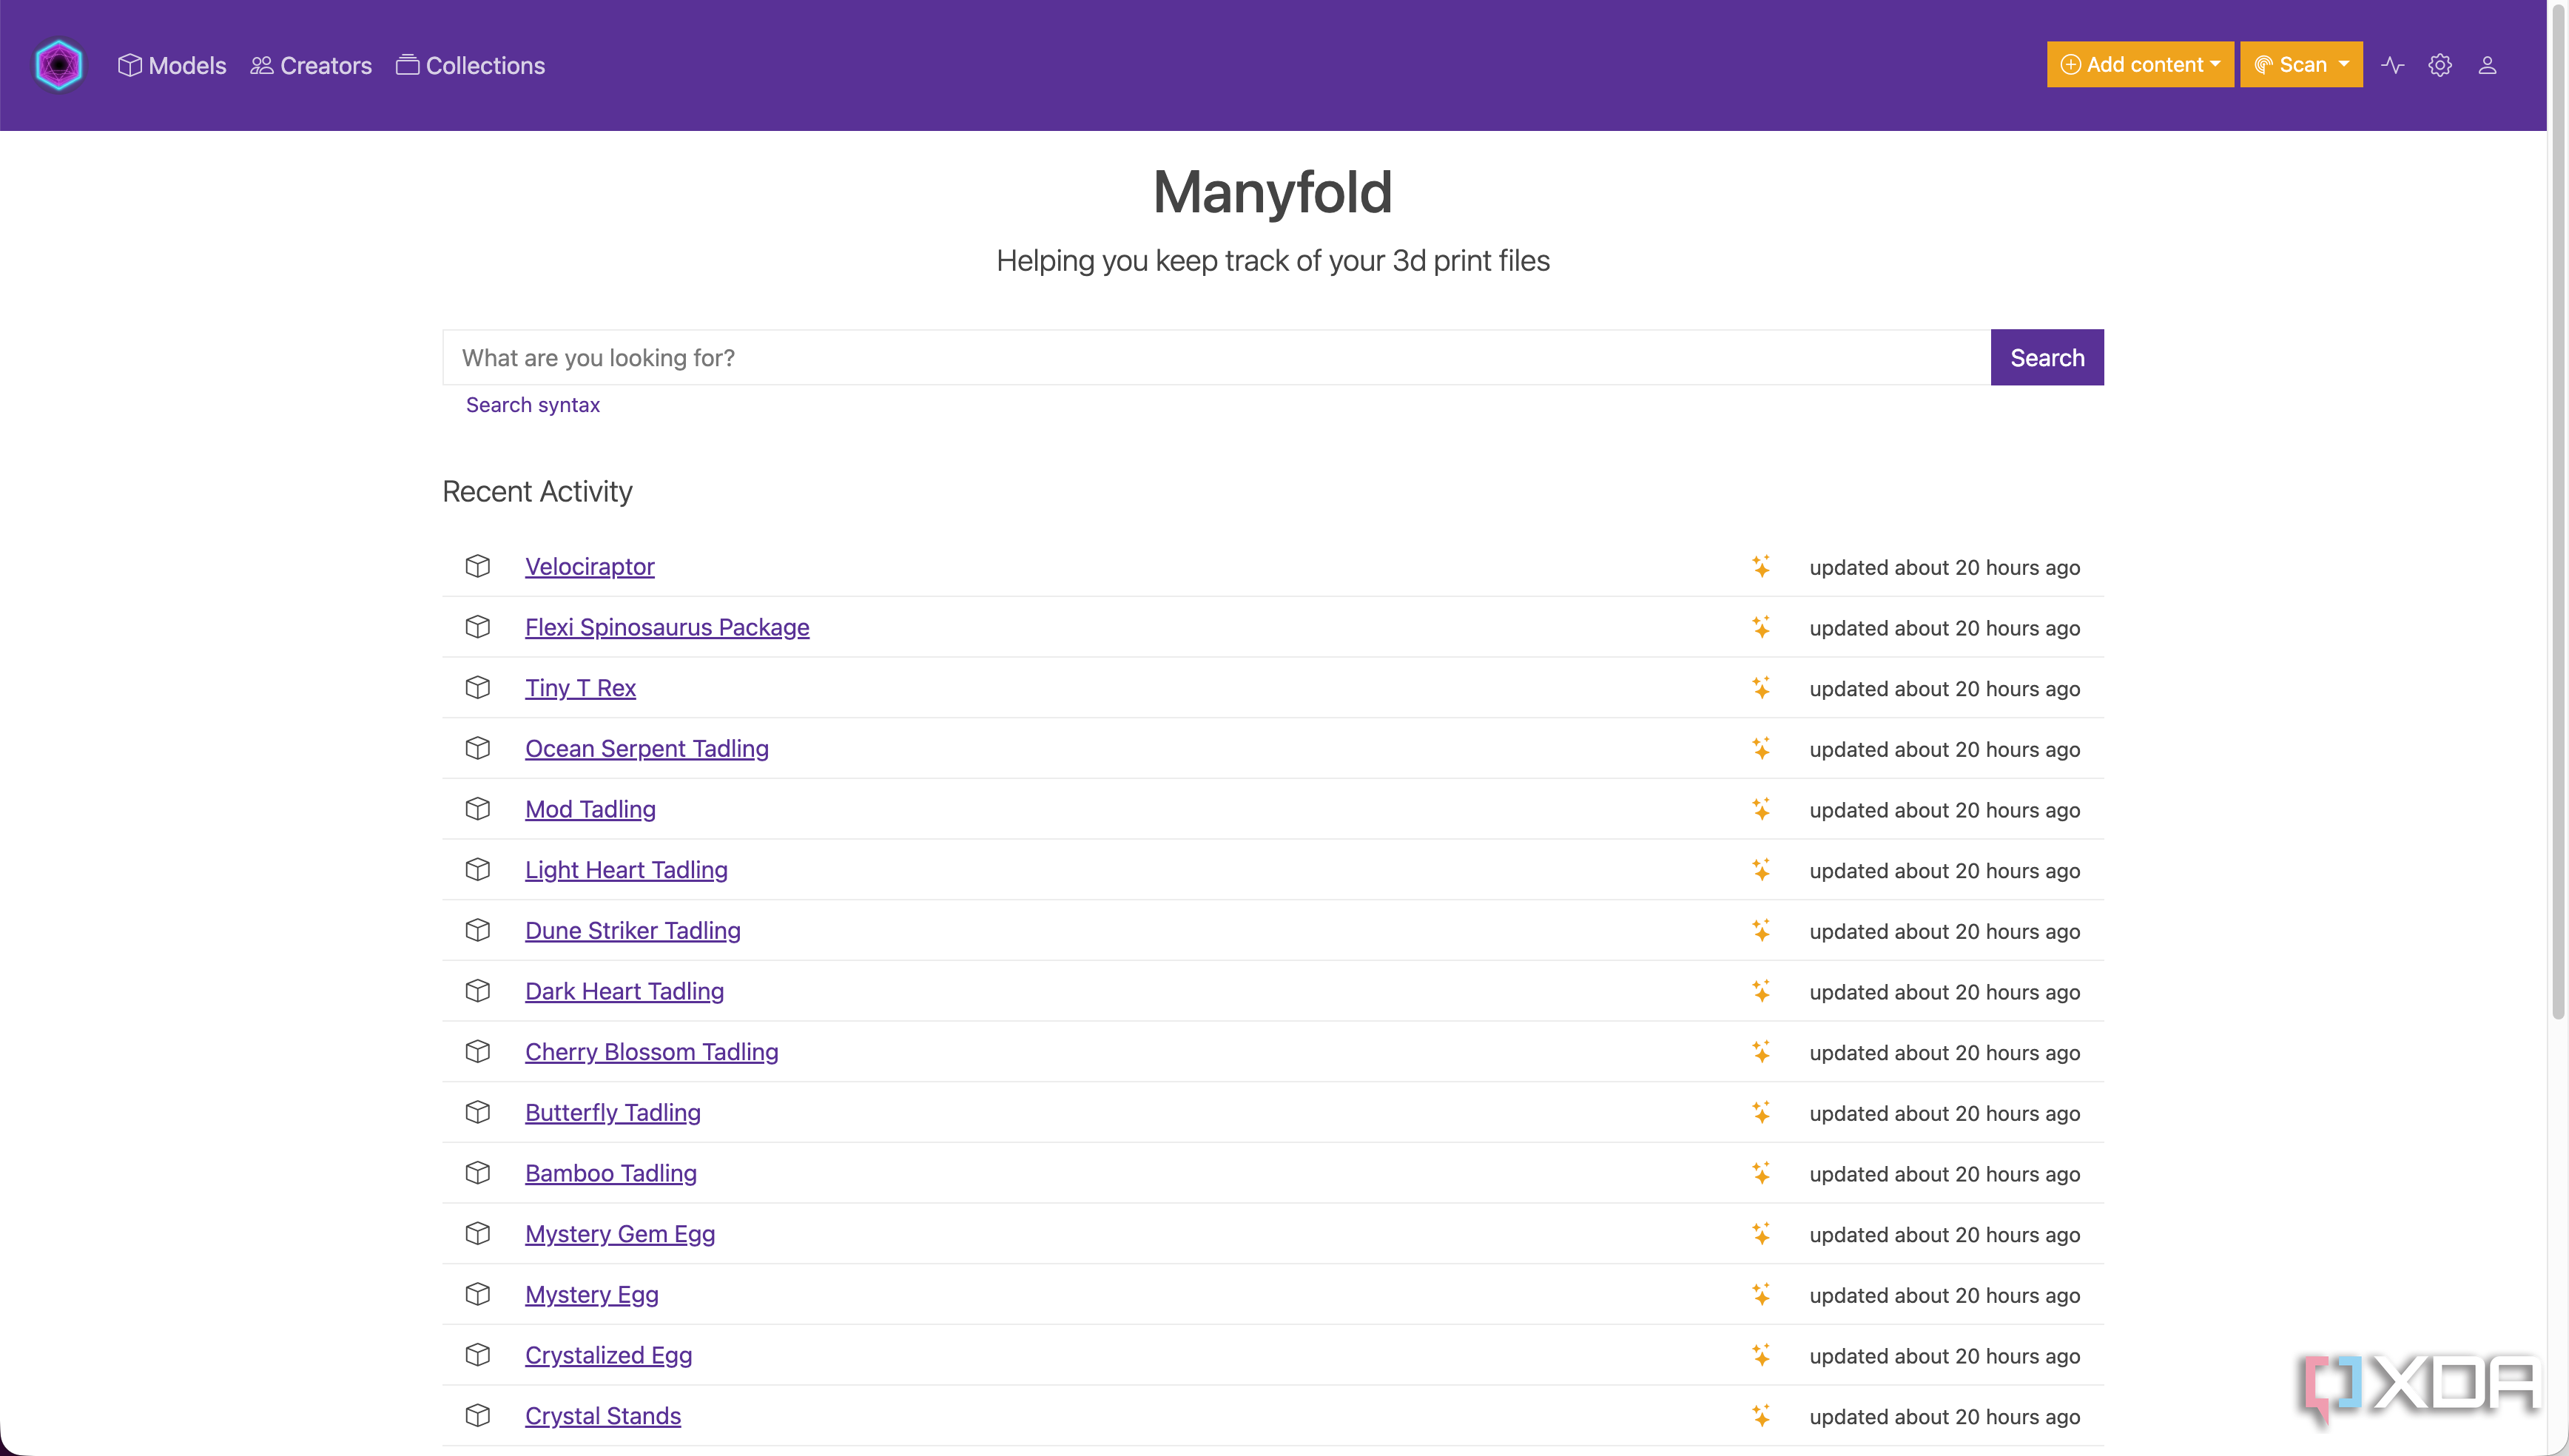The height and width of the screenshot is (1456, 2569).
Task: Click the sparkle icon in Crystal Stands row
Action: [x=1761, y=1416]
